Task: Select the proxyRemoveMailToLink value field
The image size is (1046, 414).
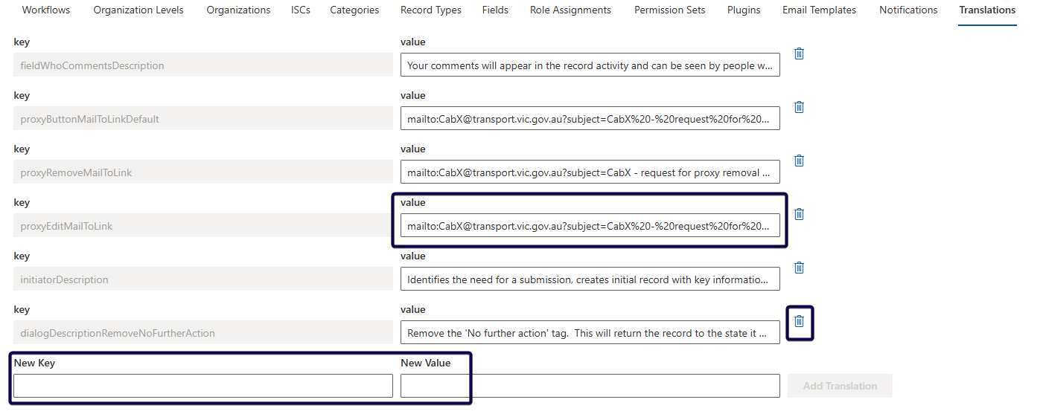Action: (x=590, y=172)
